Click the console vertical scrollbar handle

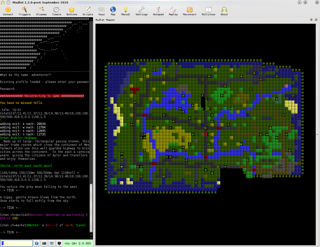(x=91, y=208)
